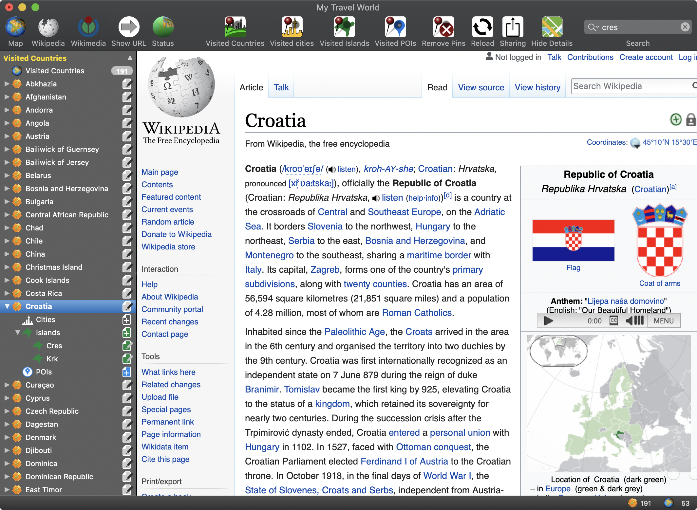Click the edit icon next to Austria
Screen dimensions: 697x510
[x=127, y=136]
